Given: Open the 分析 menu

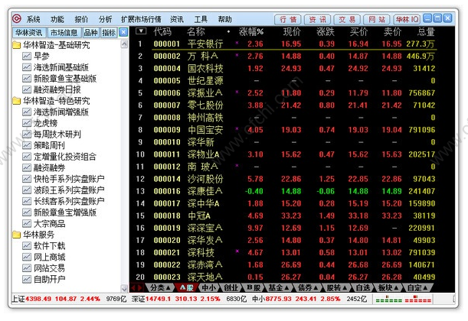Looking at the screenshot, I should pos(106,19).
